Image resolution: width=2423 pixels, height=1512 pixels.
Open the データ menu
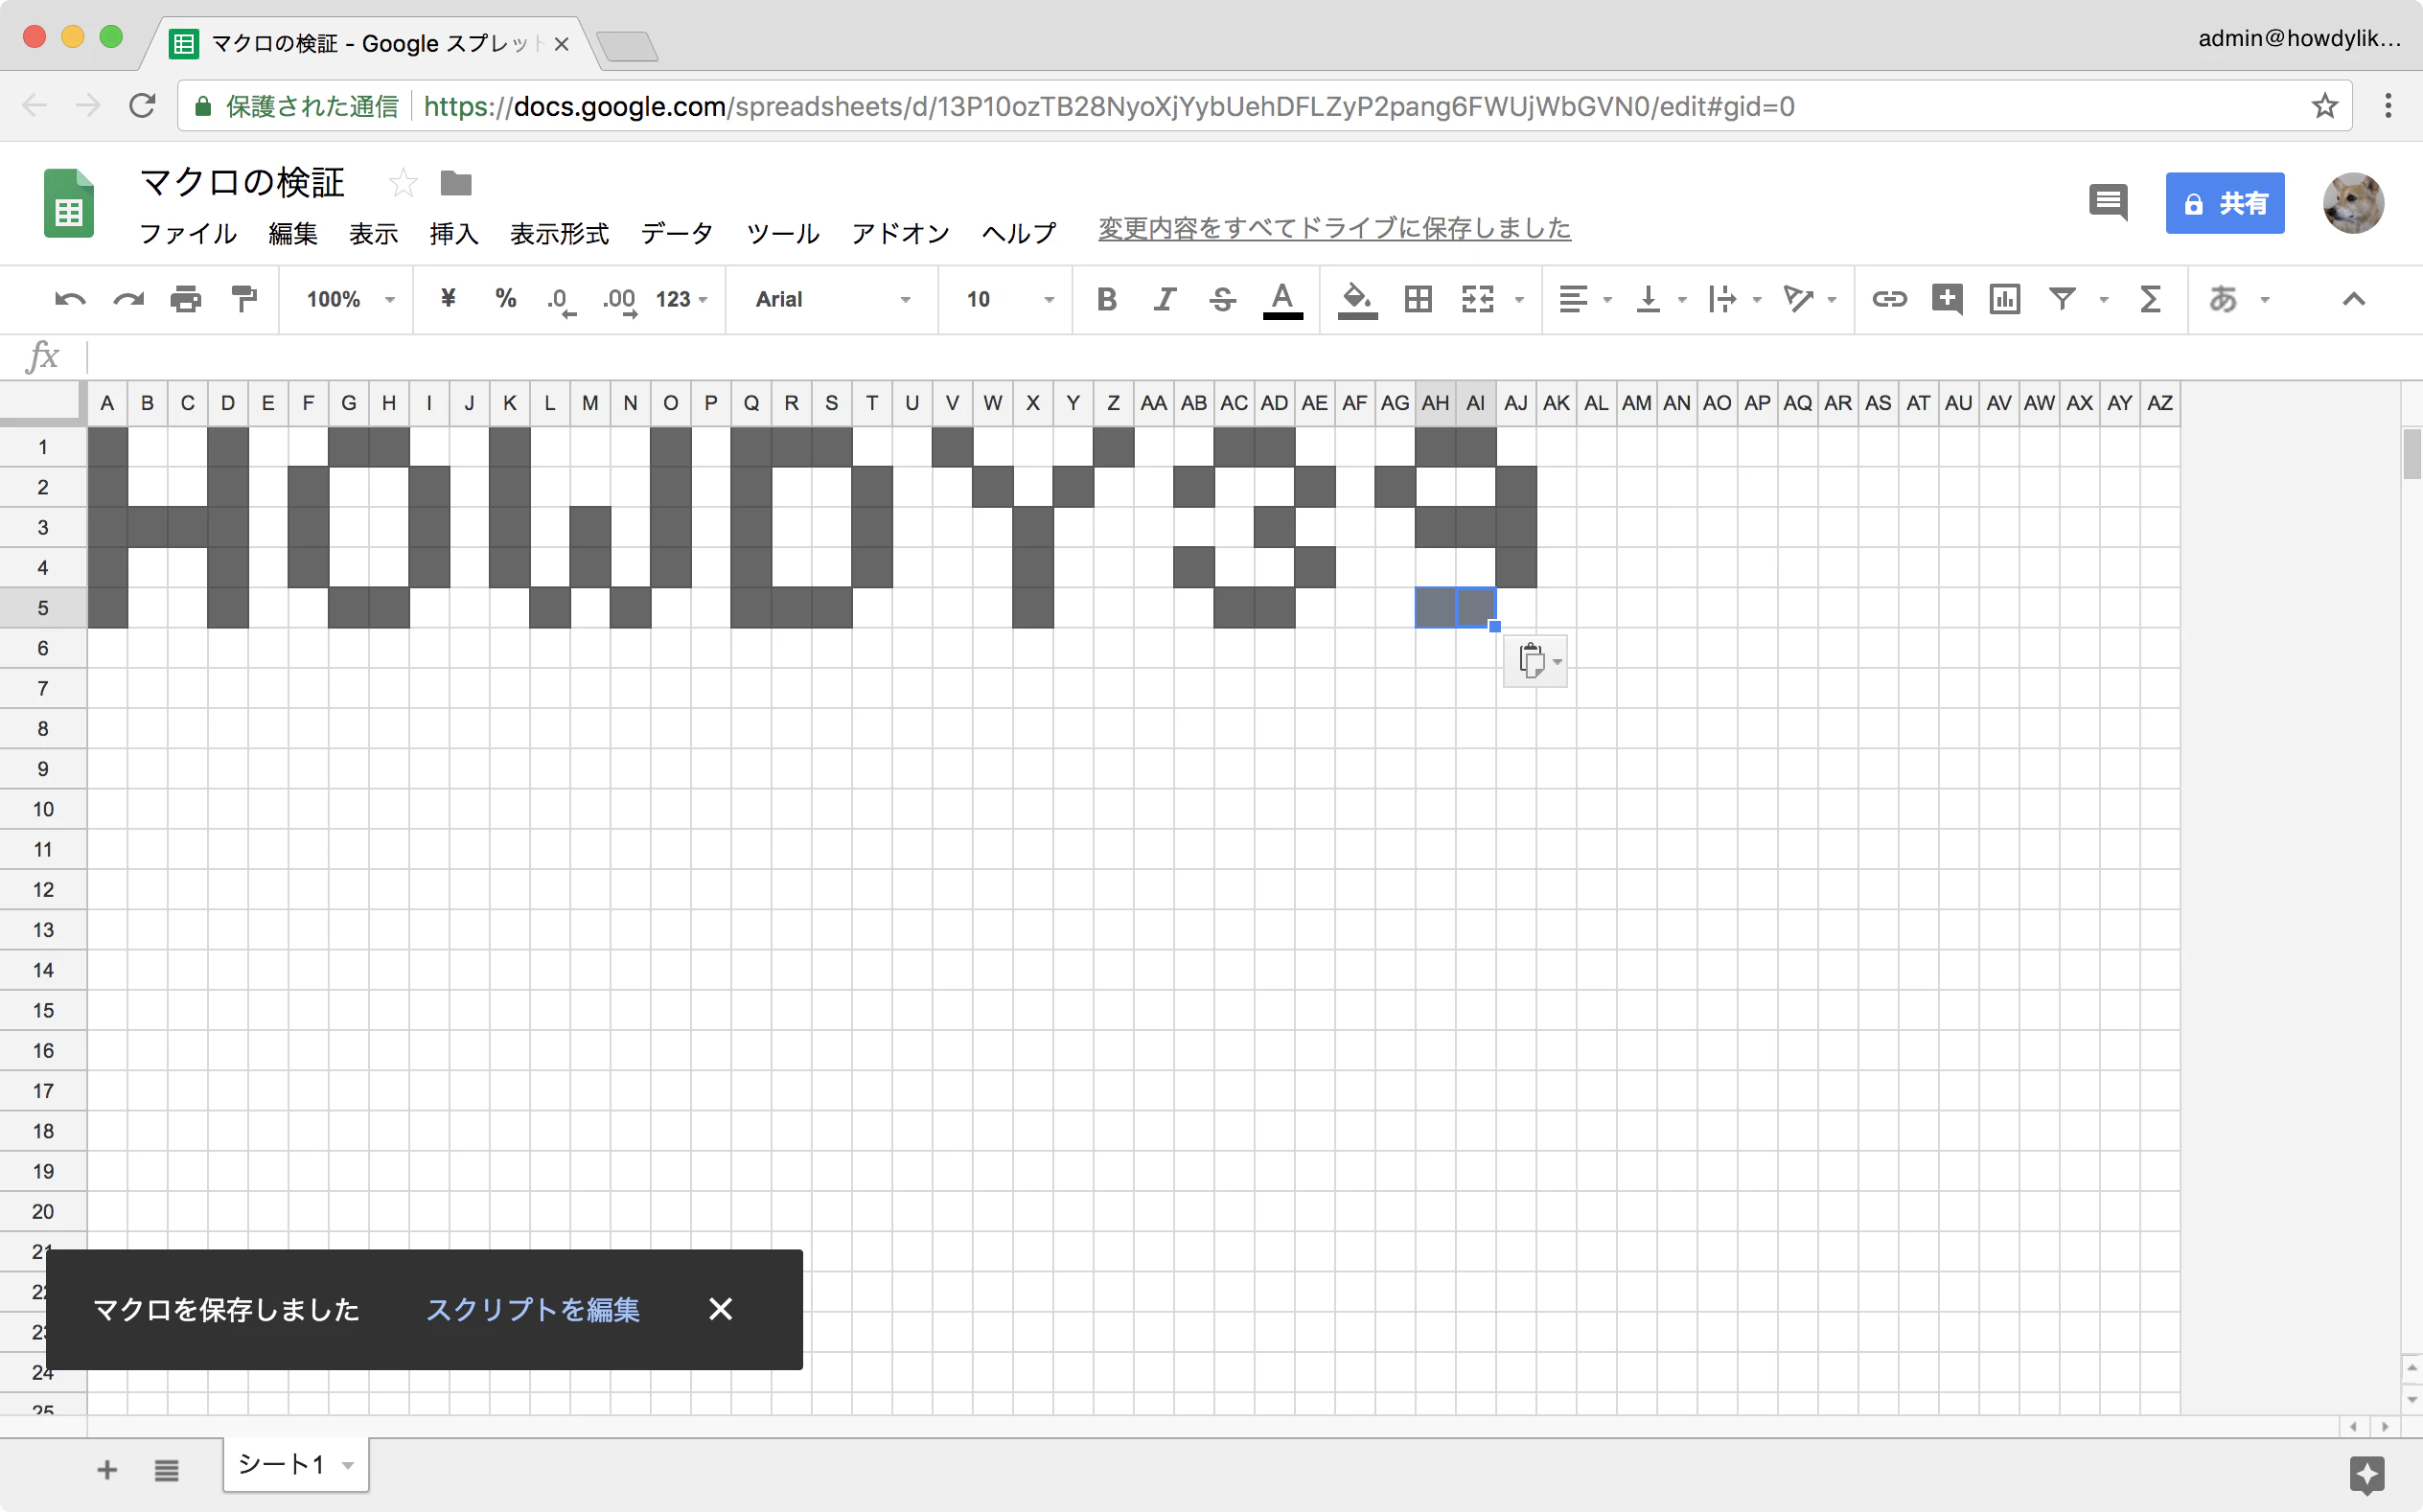tap(677, 233)
